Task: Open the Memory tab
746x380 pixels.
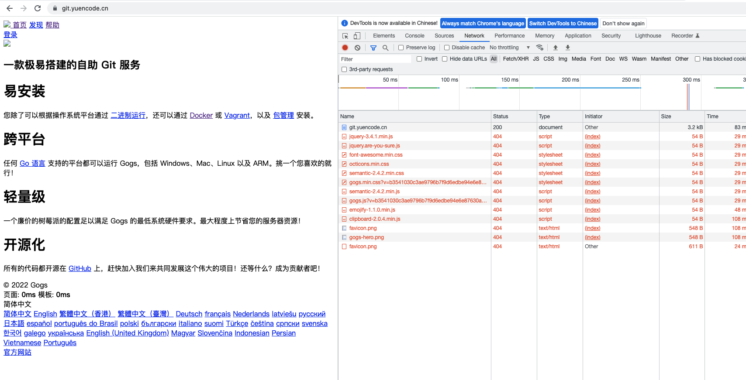Action: 545,36
